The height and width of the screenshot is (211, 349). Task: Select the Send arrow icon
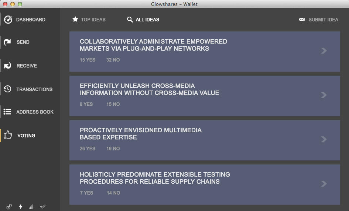coord(7,42)
